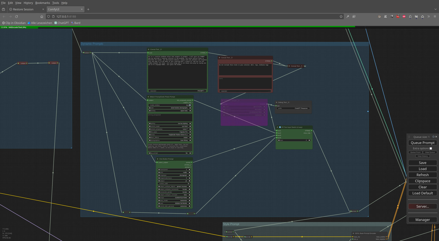Open the History menu

(x=28, y=3)
